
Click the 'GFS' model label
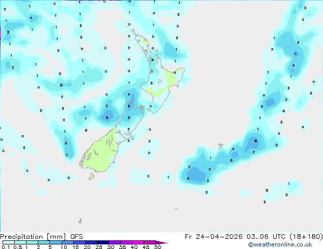coord(76,237)
